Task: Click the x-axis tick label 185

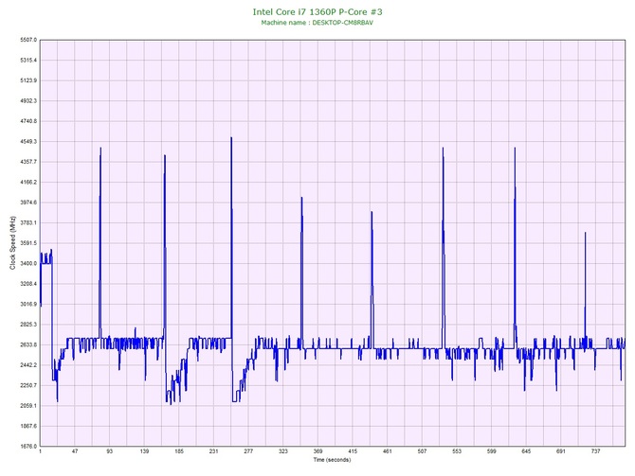Action: [x=179, y=451]
